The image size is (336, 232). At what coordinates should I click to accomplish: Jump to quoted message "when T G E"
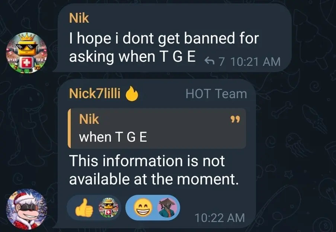[157, 128]
